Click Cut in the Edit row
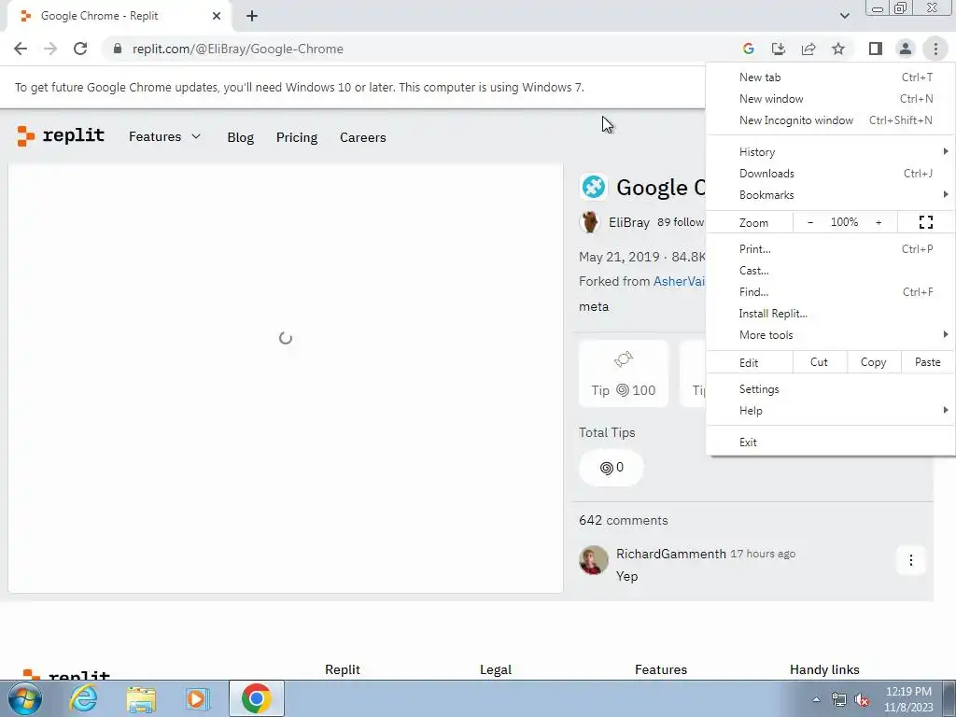The width and height of the screenshot is (956, 717). point(819,362)
